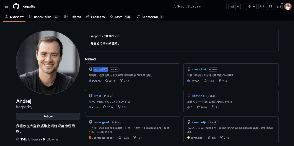Click Andrej's profile photo
This screenshot has width=294, height=146.
point(48,63)
